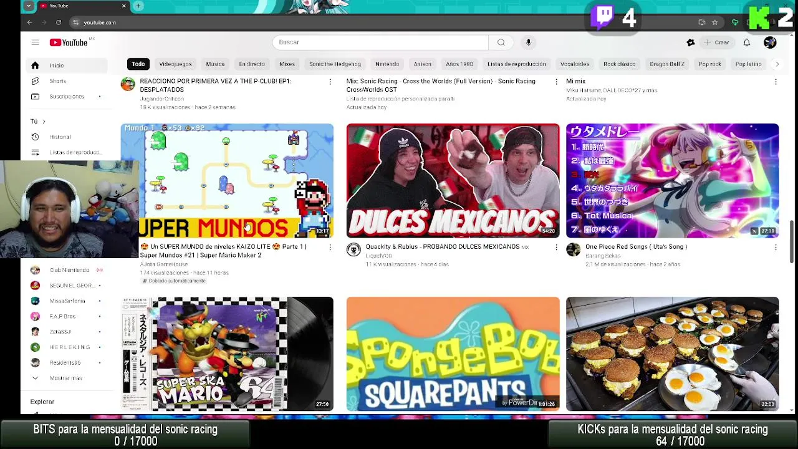The image size is (798, 449).
Task: Open F.A.P Bros subscription
Action: (67, 316)
